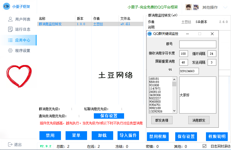This screenshot has width=231, height=150.
Task: Click the 名称 column header
Action: [42, 19]
